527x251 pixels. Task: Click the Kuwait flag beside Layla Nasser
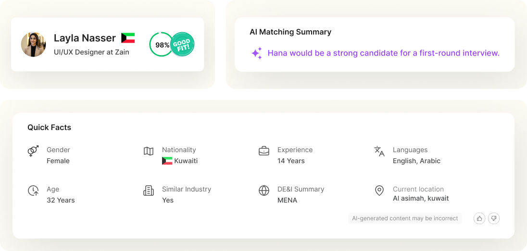pyautogui.click(x=128, y=38)
